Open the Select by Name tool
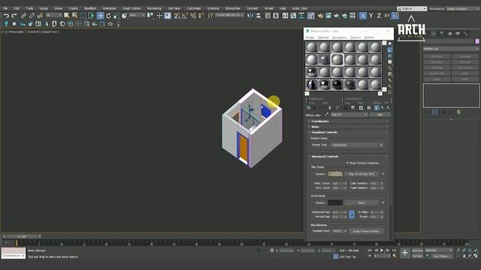Screen dimensions: 481x270 tap(74, 16)
